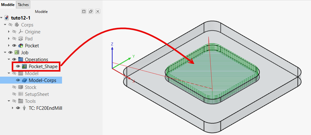Screen dimensions: 311x135
Task: Click the SetupSheet icon
Action: [x=21, y=94]
